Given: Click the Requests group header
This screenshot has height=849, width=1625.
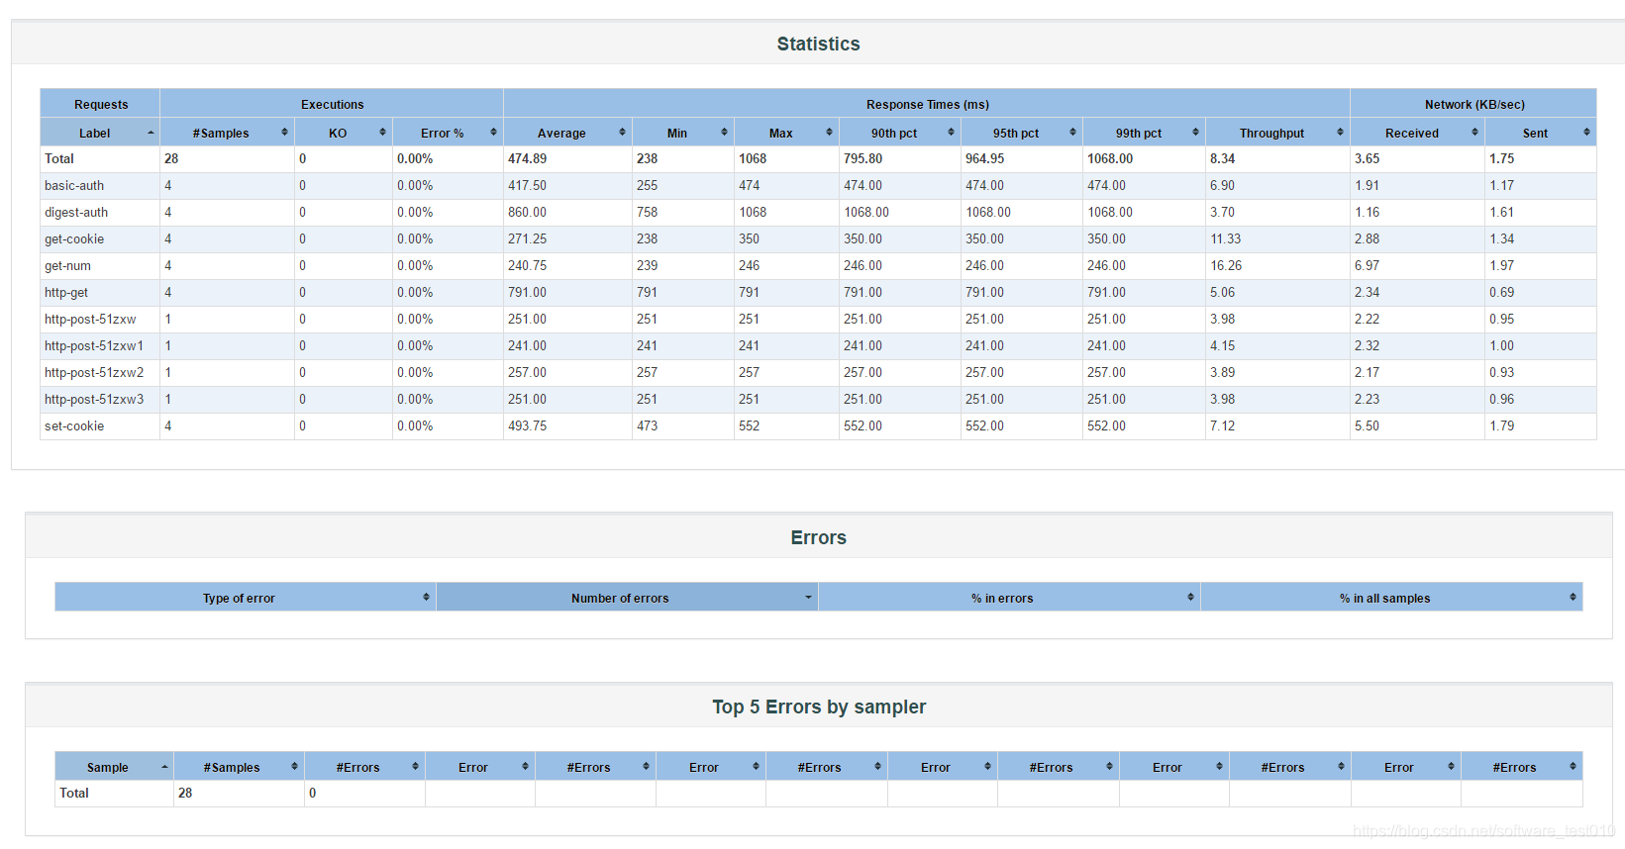Looking at the screenshot, I should [100, 104].
